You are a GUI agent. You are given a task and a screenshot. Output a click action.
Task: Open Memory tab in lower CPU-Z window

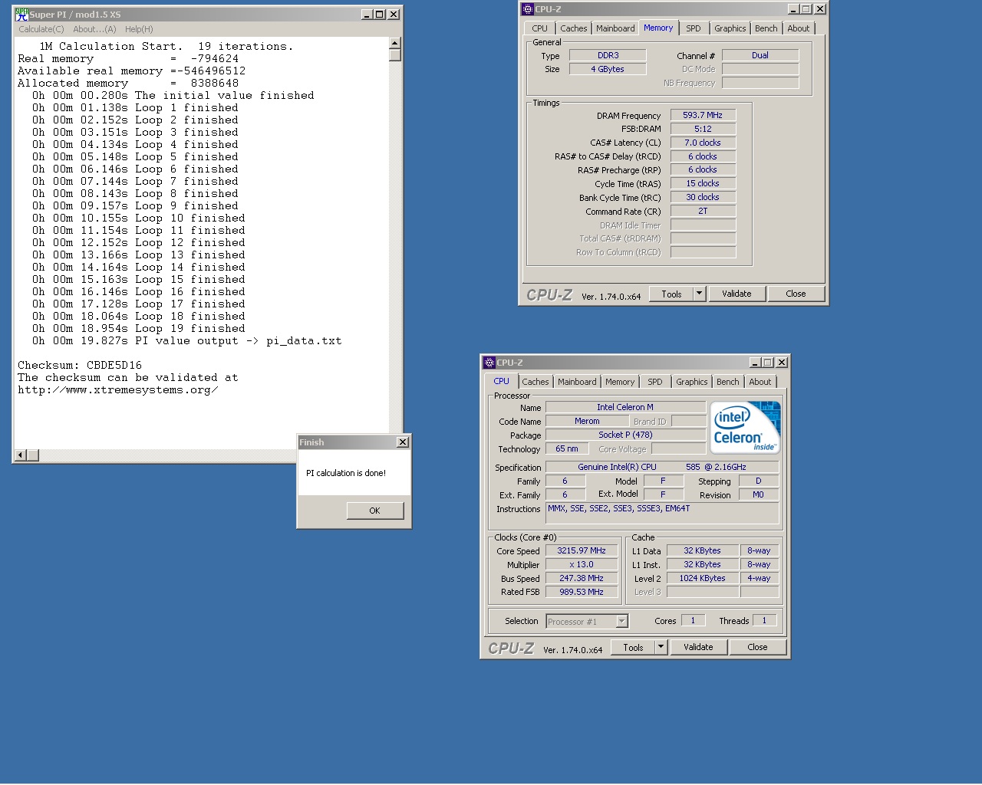(620, 382)
